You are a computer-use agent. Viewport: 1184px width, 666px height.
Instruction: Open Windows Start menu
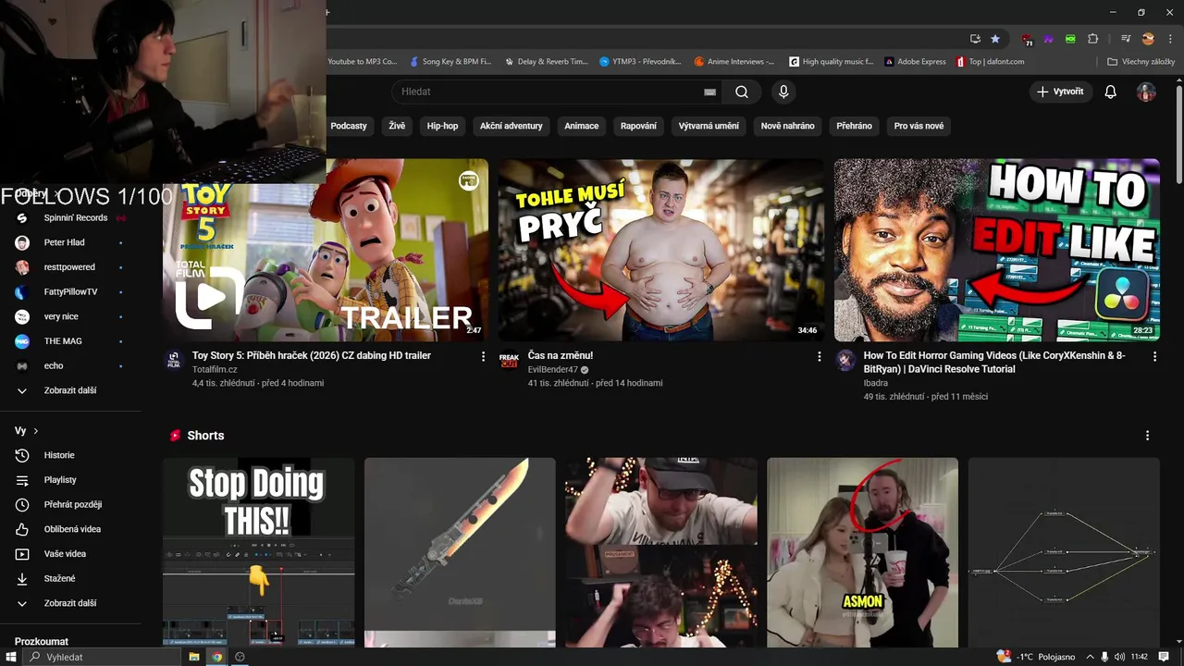pyautogui.click(x=10, y=657)
